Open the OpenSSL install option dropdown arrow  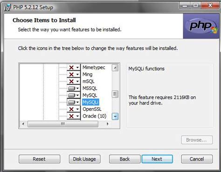(x=77, y=109)
